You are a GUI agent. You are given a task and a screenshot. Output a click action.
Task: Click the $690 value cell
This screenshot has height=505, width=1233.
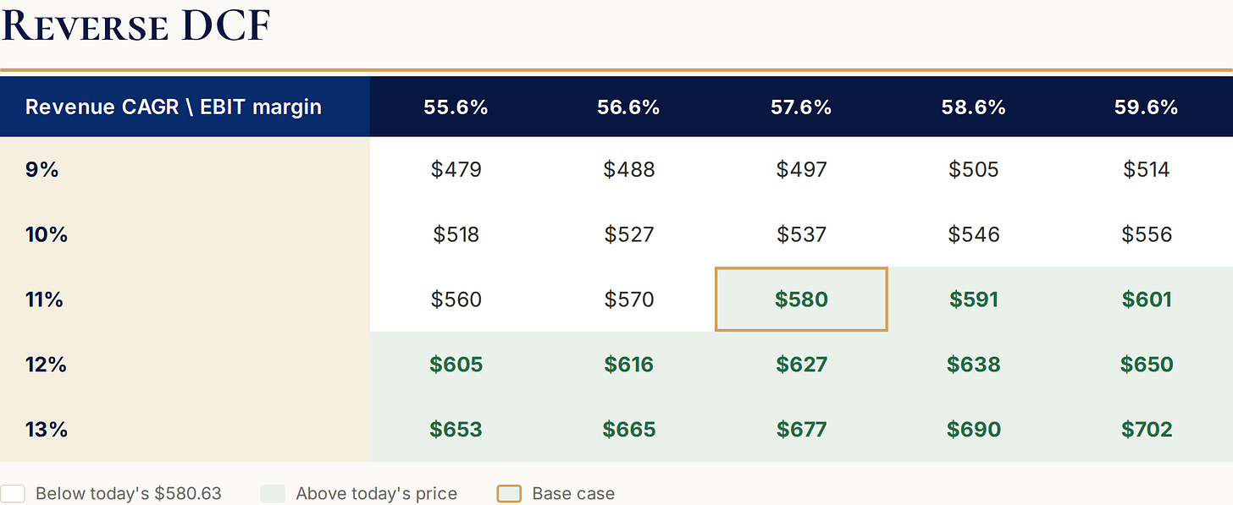point(974,430)
